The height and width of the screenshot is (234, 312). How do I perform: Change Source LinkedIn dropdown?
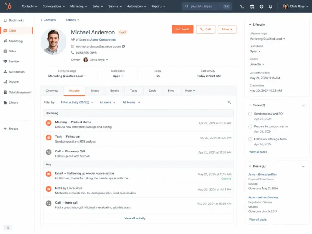pos(257,64)
